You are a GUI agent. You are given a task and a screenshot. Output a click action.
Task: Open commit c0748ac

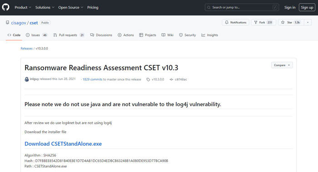coord(181,79)
